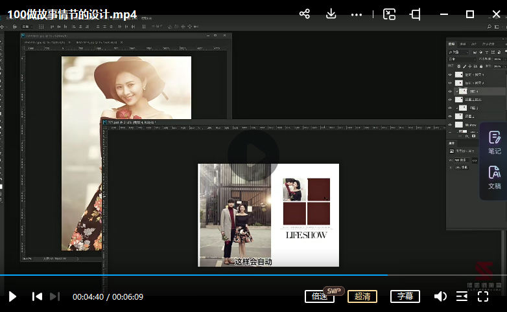The height and width of the screenshot is (312, 507).
Task: Click the large center play overlay button
Action: pyautogui.click(x=253, y=155)
